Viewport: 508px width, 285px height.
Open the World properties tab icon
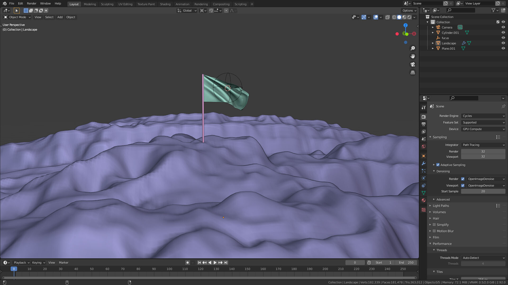(x=424, y=146)
